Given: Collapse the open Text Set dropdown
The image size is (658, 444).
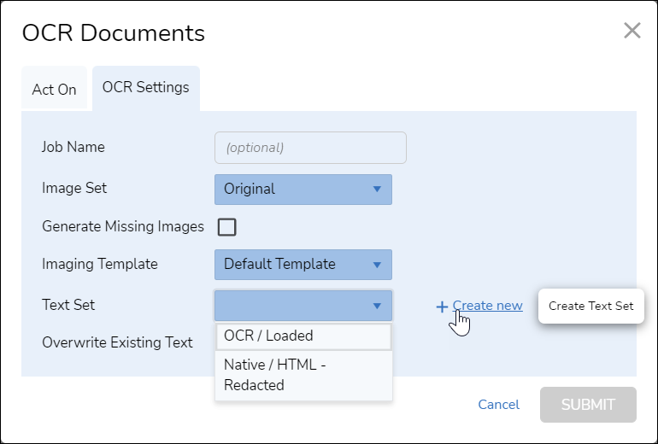Looking at the screenshot, I should pos(303,305).
